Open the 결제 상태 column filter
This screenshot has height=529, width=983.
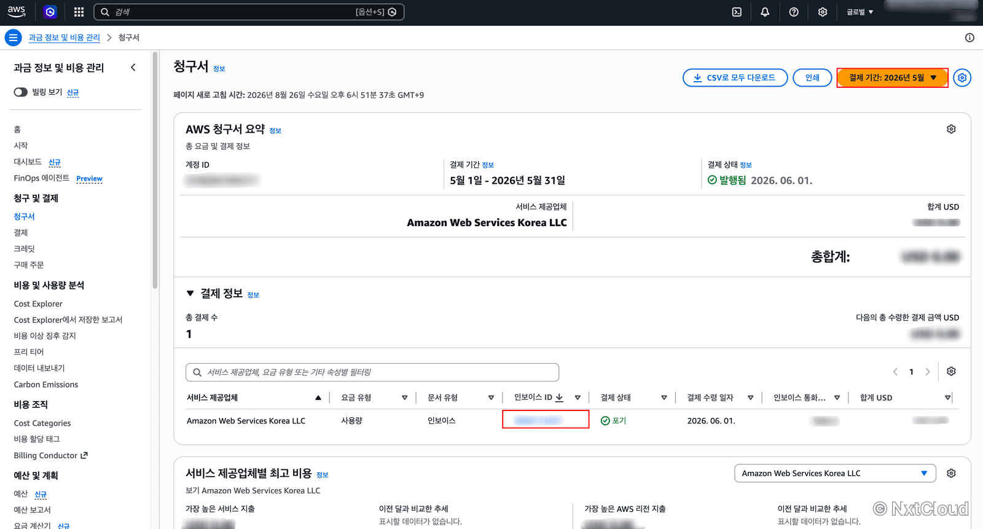tap(664, 398)
